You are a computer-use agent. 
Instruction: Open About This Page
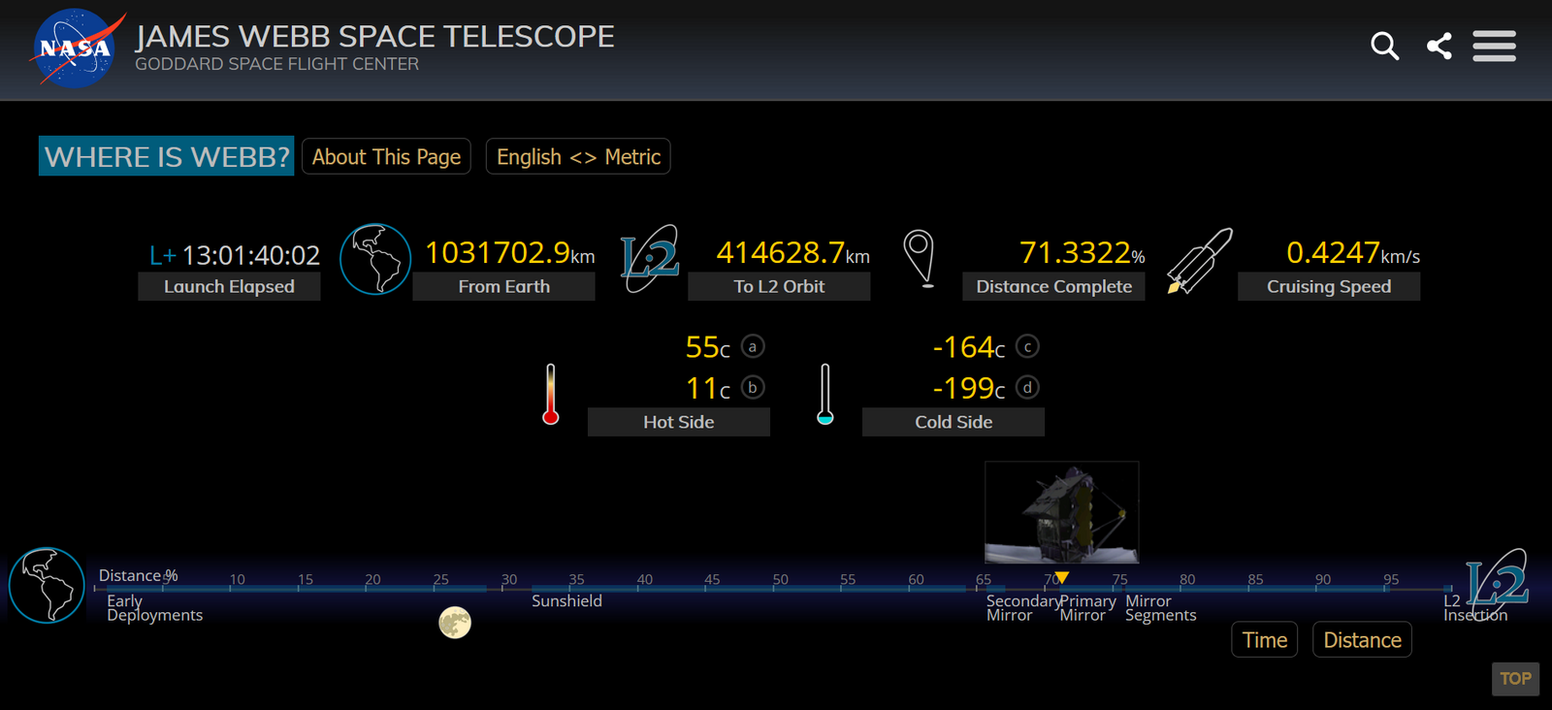(x=386, y=157)
